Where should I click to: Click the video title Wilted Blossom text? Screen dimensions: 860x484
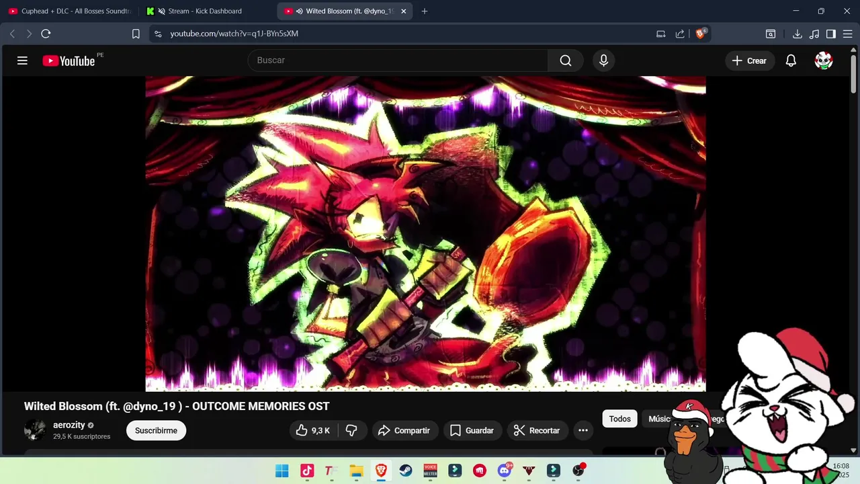pyautogui.click(x=177, y=406)
